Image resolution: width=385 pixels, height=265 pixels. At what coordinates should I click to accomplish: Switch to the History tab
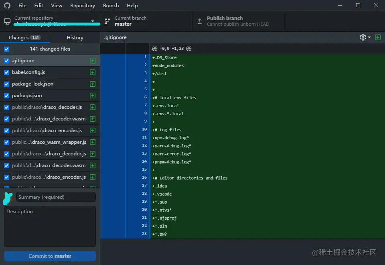(x=75, y=38)
